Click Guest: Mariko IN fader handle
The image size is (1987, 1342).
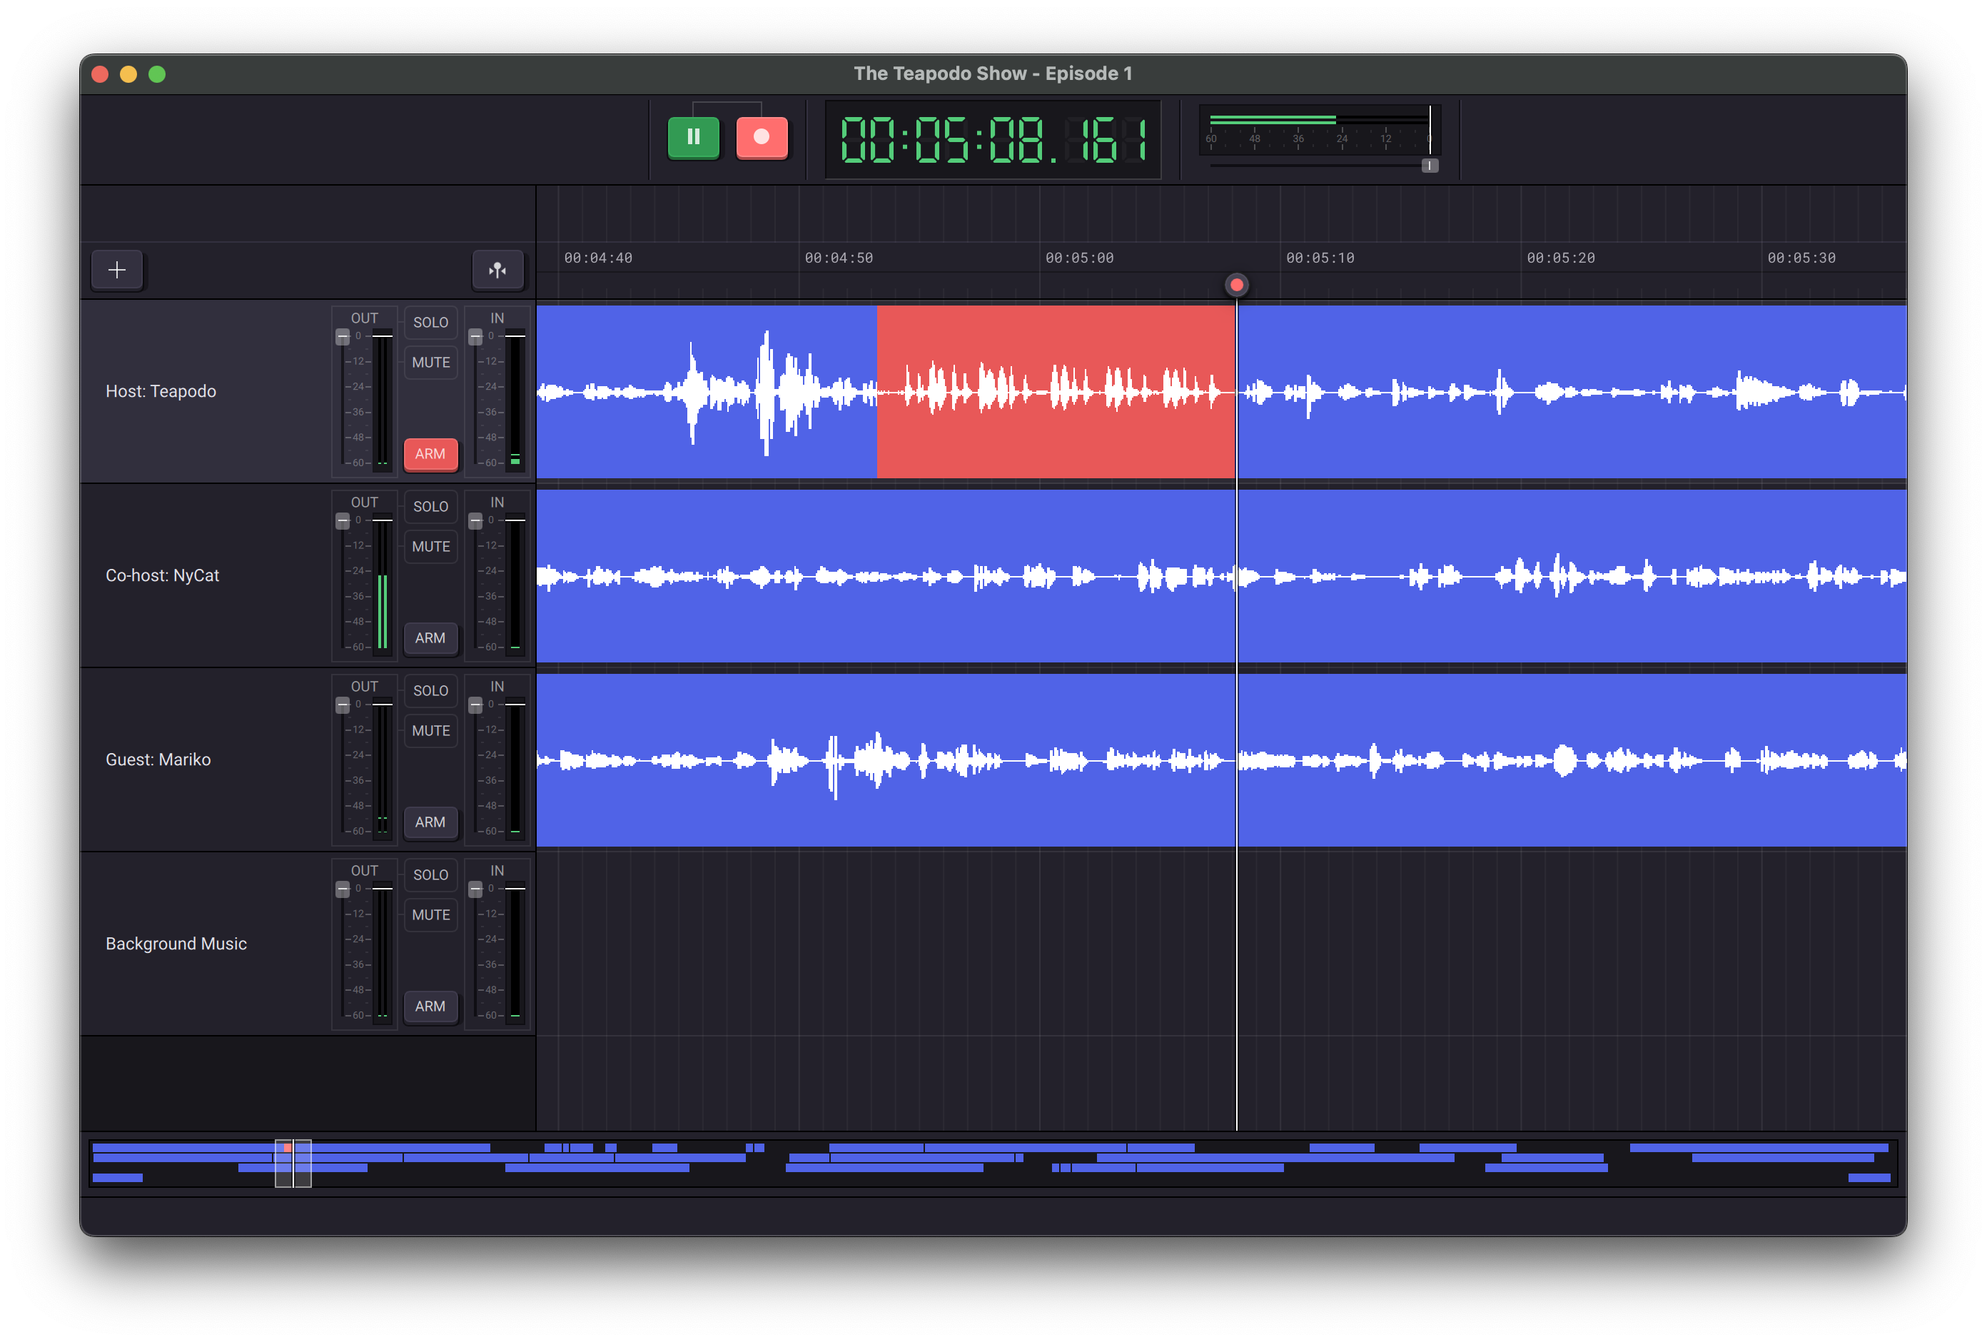(x=475, y=705)
